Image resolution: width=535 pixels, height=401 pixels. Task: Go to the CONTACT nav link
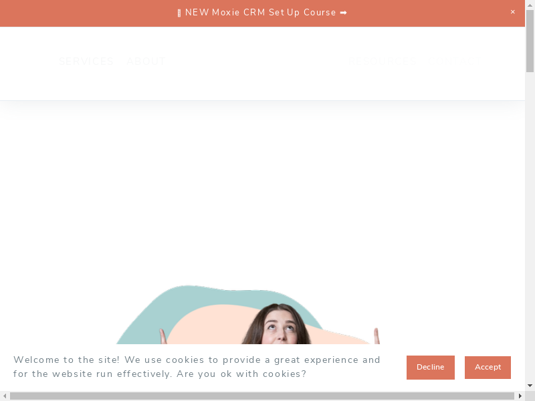[x=455, y=61]
